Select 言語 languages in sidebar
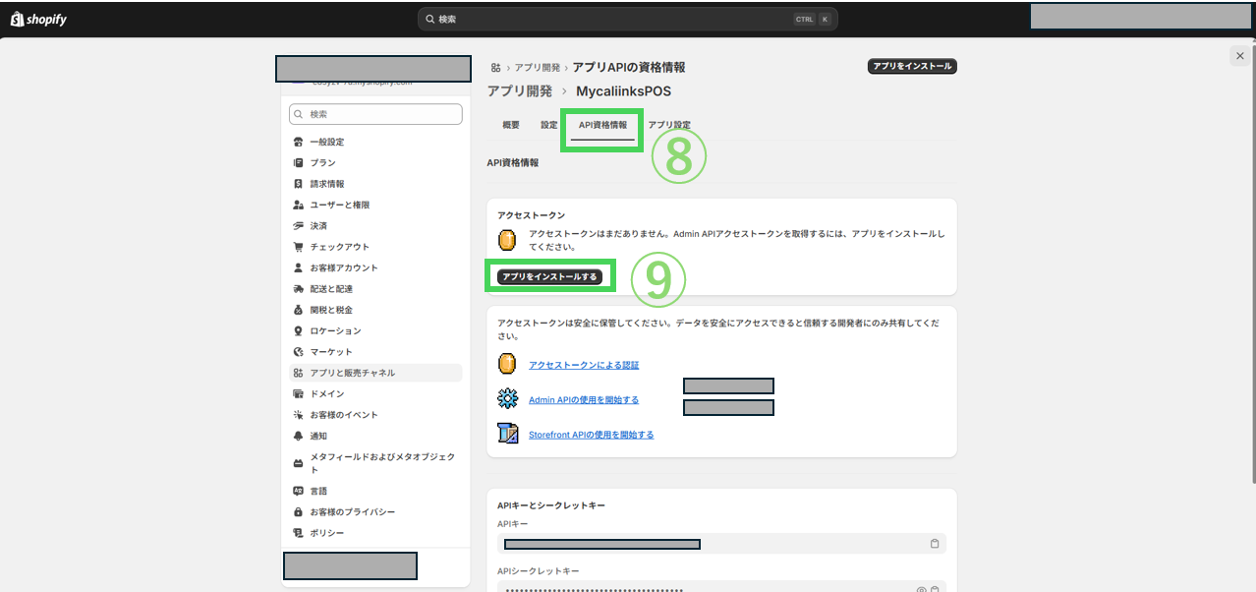Viewport: 1256px width, 592px height. click(318, 491)
